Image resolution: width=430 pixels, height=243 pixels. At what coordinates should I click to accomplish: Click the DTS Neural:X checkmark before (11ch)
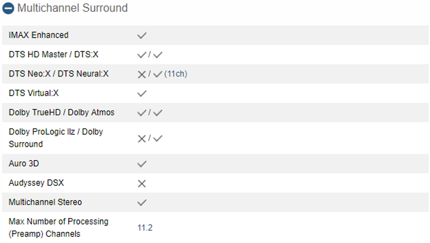[x=158, y=74]
